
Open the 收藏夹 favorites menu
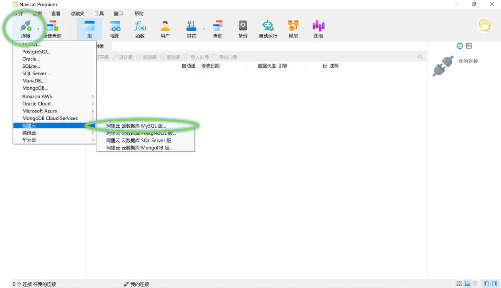tap(77, 13)
